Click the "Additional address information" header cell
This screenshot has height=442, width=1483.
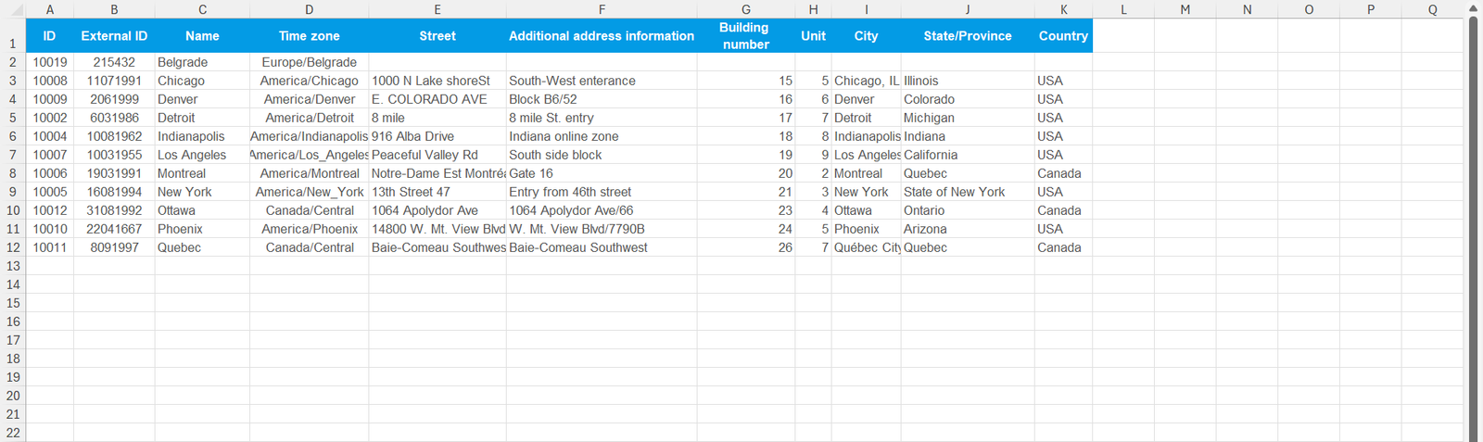click(x=602, y=36)
